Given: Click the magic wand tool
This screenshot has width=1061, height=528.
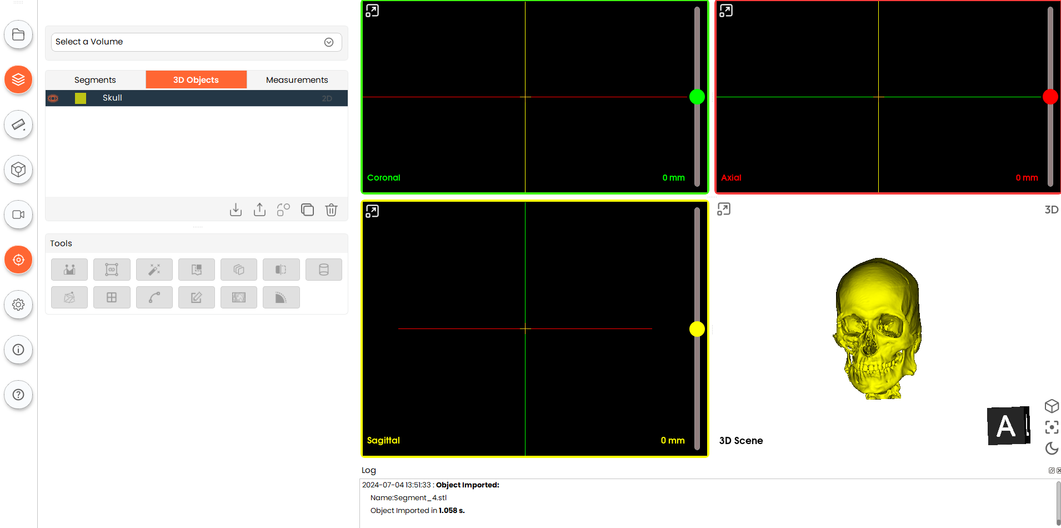Looking at the screenshot, I should (154, 270).
